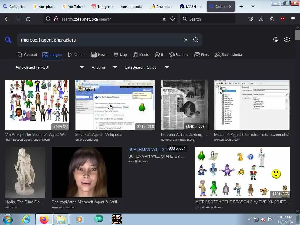300x225 pixels.
Task: Click the page vertical scrollbar thumb
Action: click(297, 35)
